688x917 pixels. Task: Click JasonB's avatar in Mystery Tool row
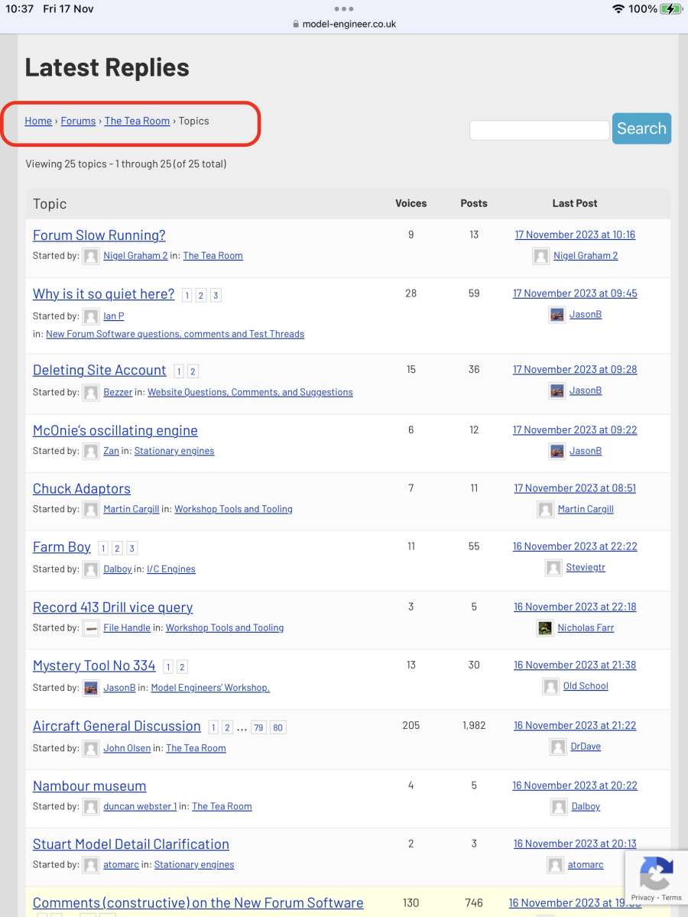tap(91, 688)
